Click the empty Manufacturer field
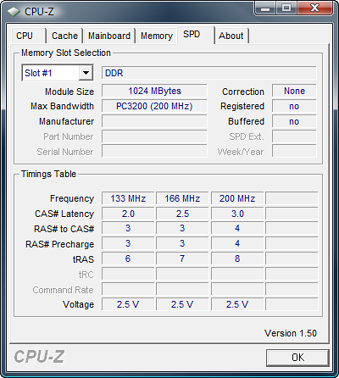339x378 pixels. [x=154, y=121]
